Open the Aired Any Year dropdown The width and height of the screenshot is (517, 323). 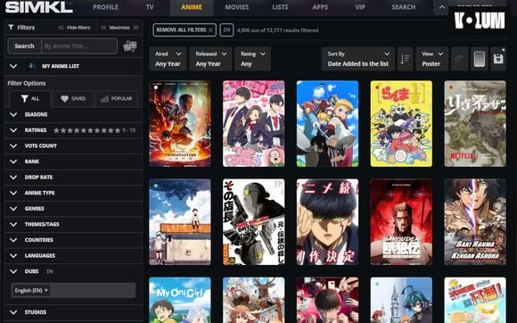click(168, 59)
